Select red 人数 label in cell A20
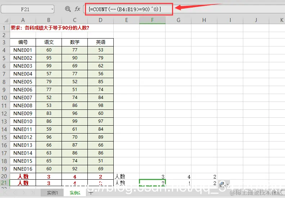285x198 pixels. (23, 176)
